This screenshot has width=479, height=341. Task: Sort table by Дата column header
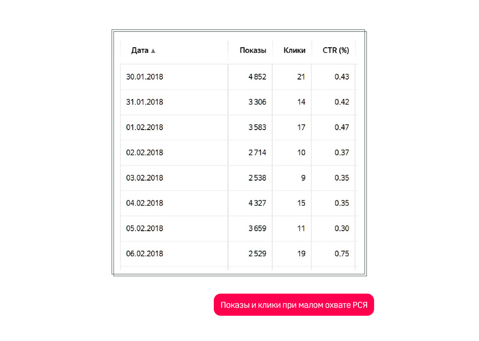tap(140, 51)
